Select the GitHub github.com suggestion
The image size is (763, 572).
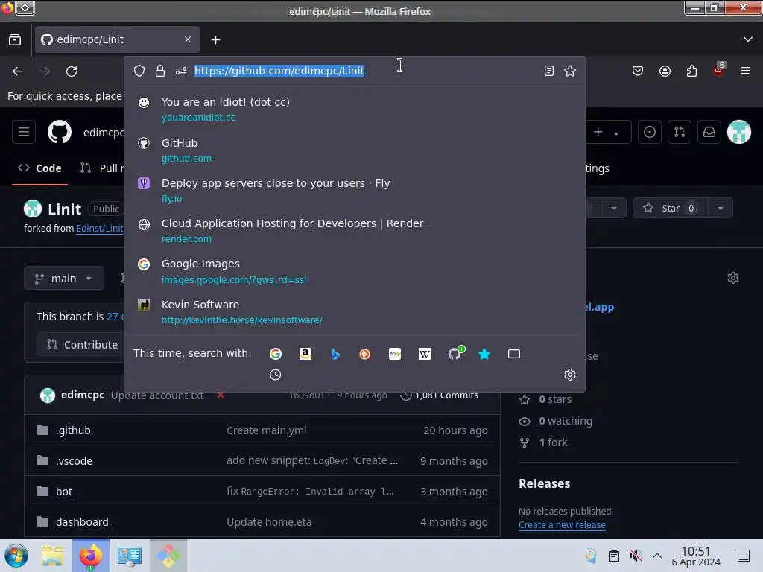pos(354,150)
